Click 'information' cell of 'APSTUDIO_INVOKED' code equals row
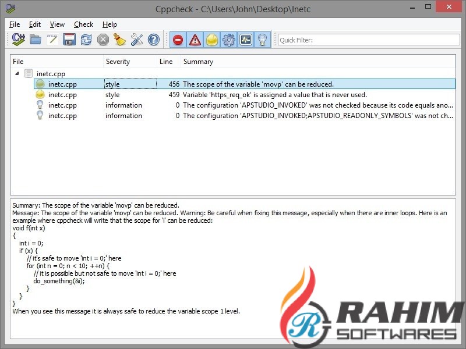This screenshot has height=349, width=466. (123, 105)
